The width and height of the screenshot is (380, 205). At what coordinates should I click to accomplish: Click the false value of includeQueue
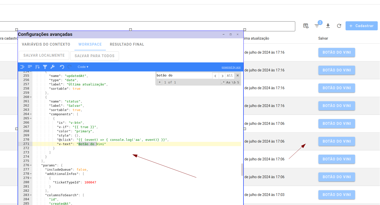point(81,170)
